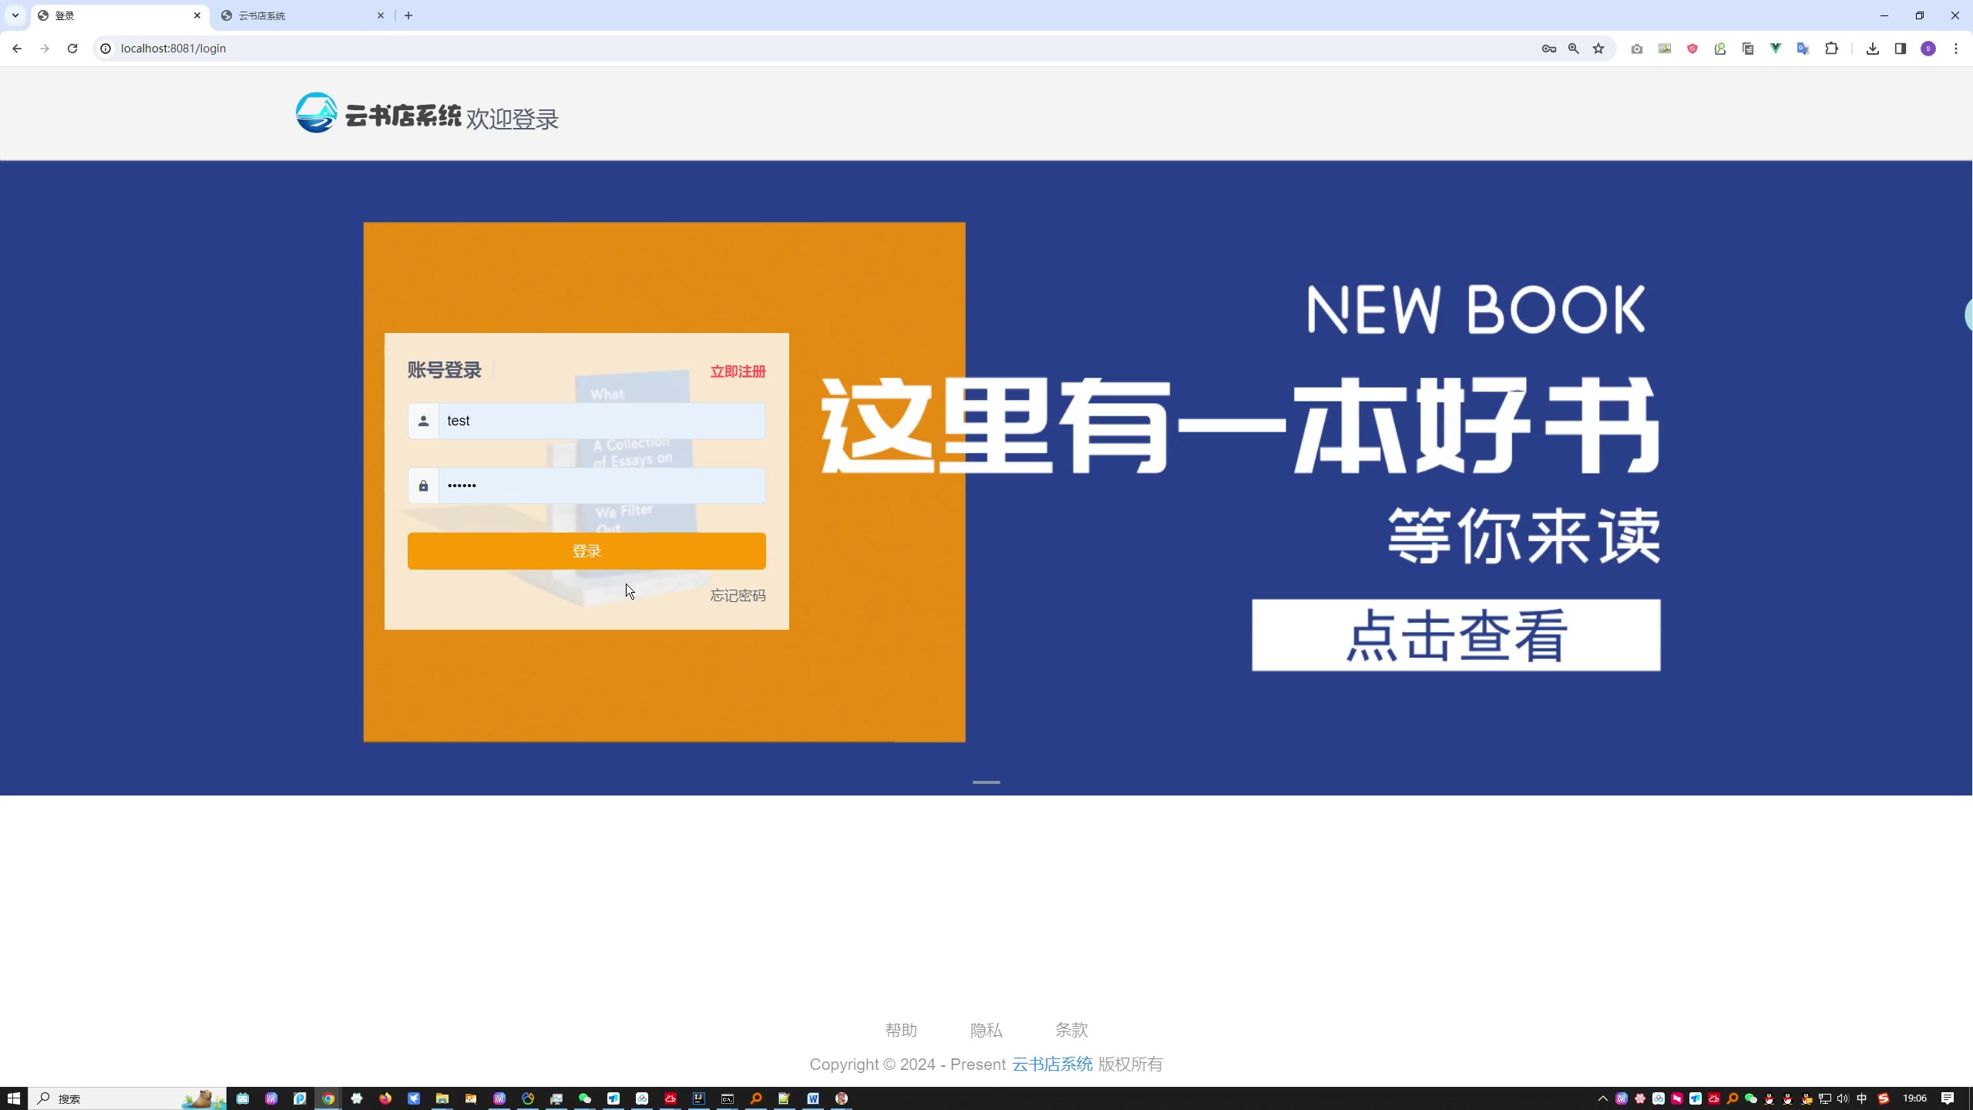
Task: Click the zoom magnifier icon in address bar
Action: 1573,49
